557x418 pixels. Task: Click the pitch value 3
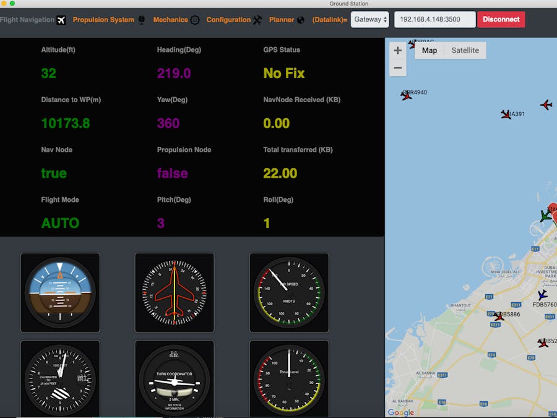pos(160,223)
